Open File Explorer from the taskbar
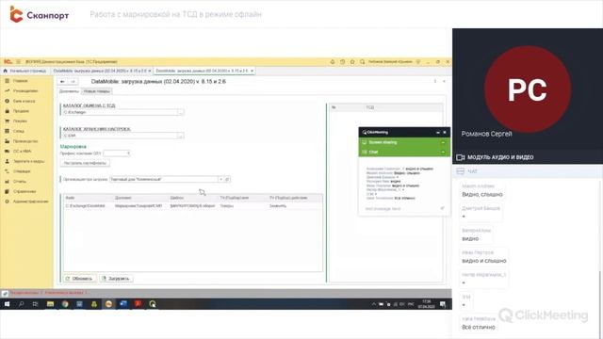 (50, 304)
